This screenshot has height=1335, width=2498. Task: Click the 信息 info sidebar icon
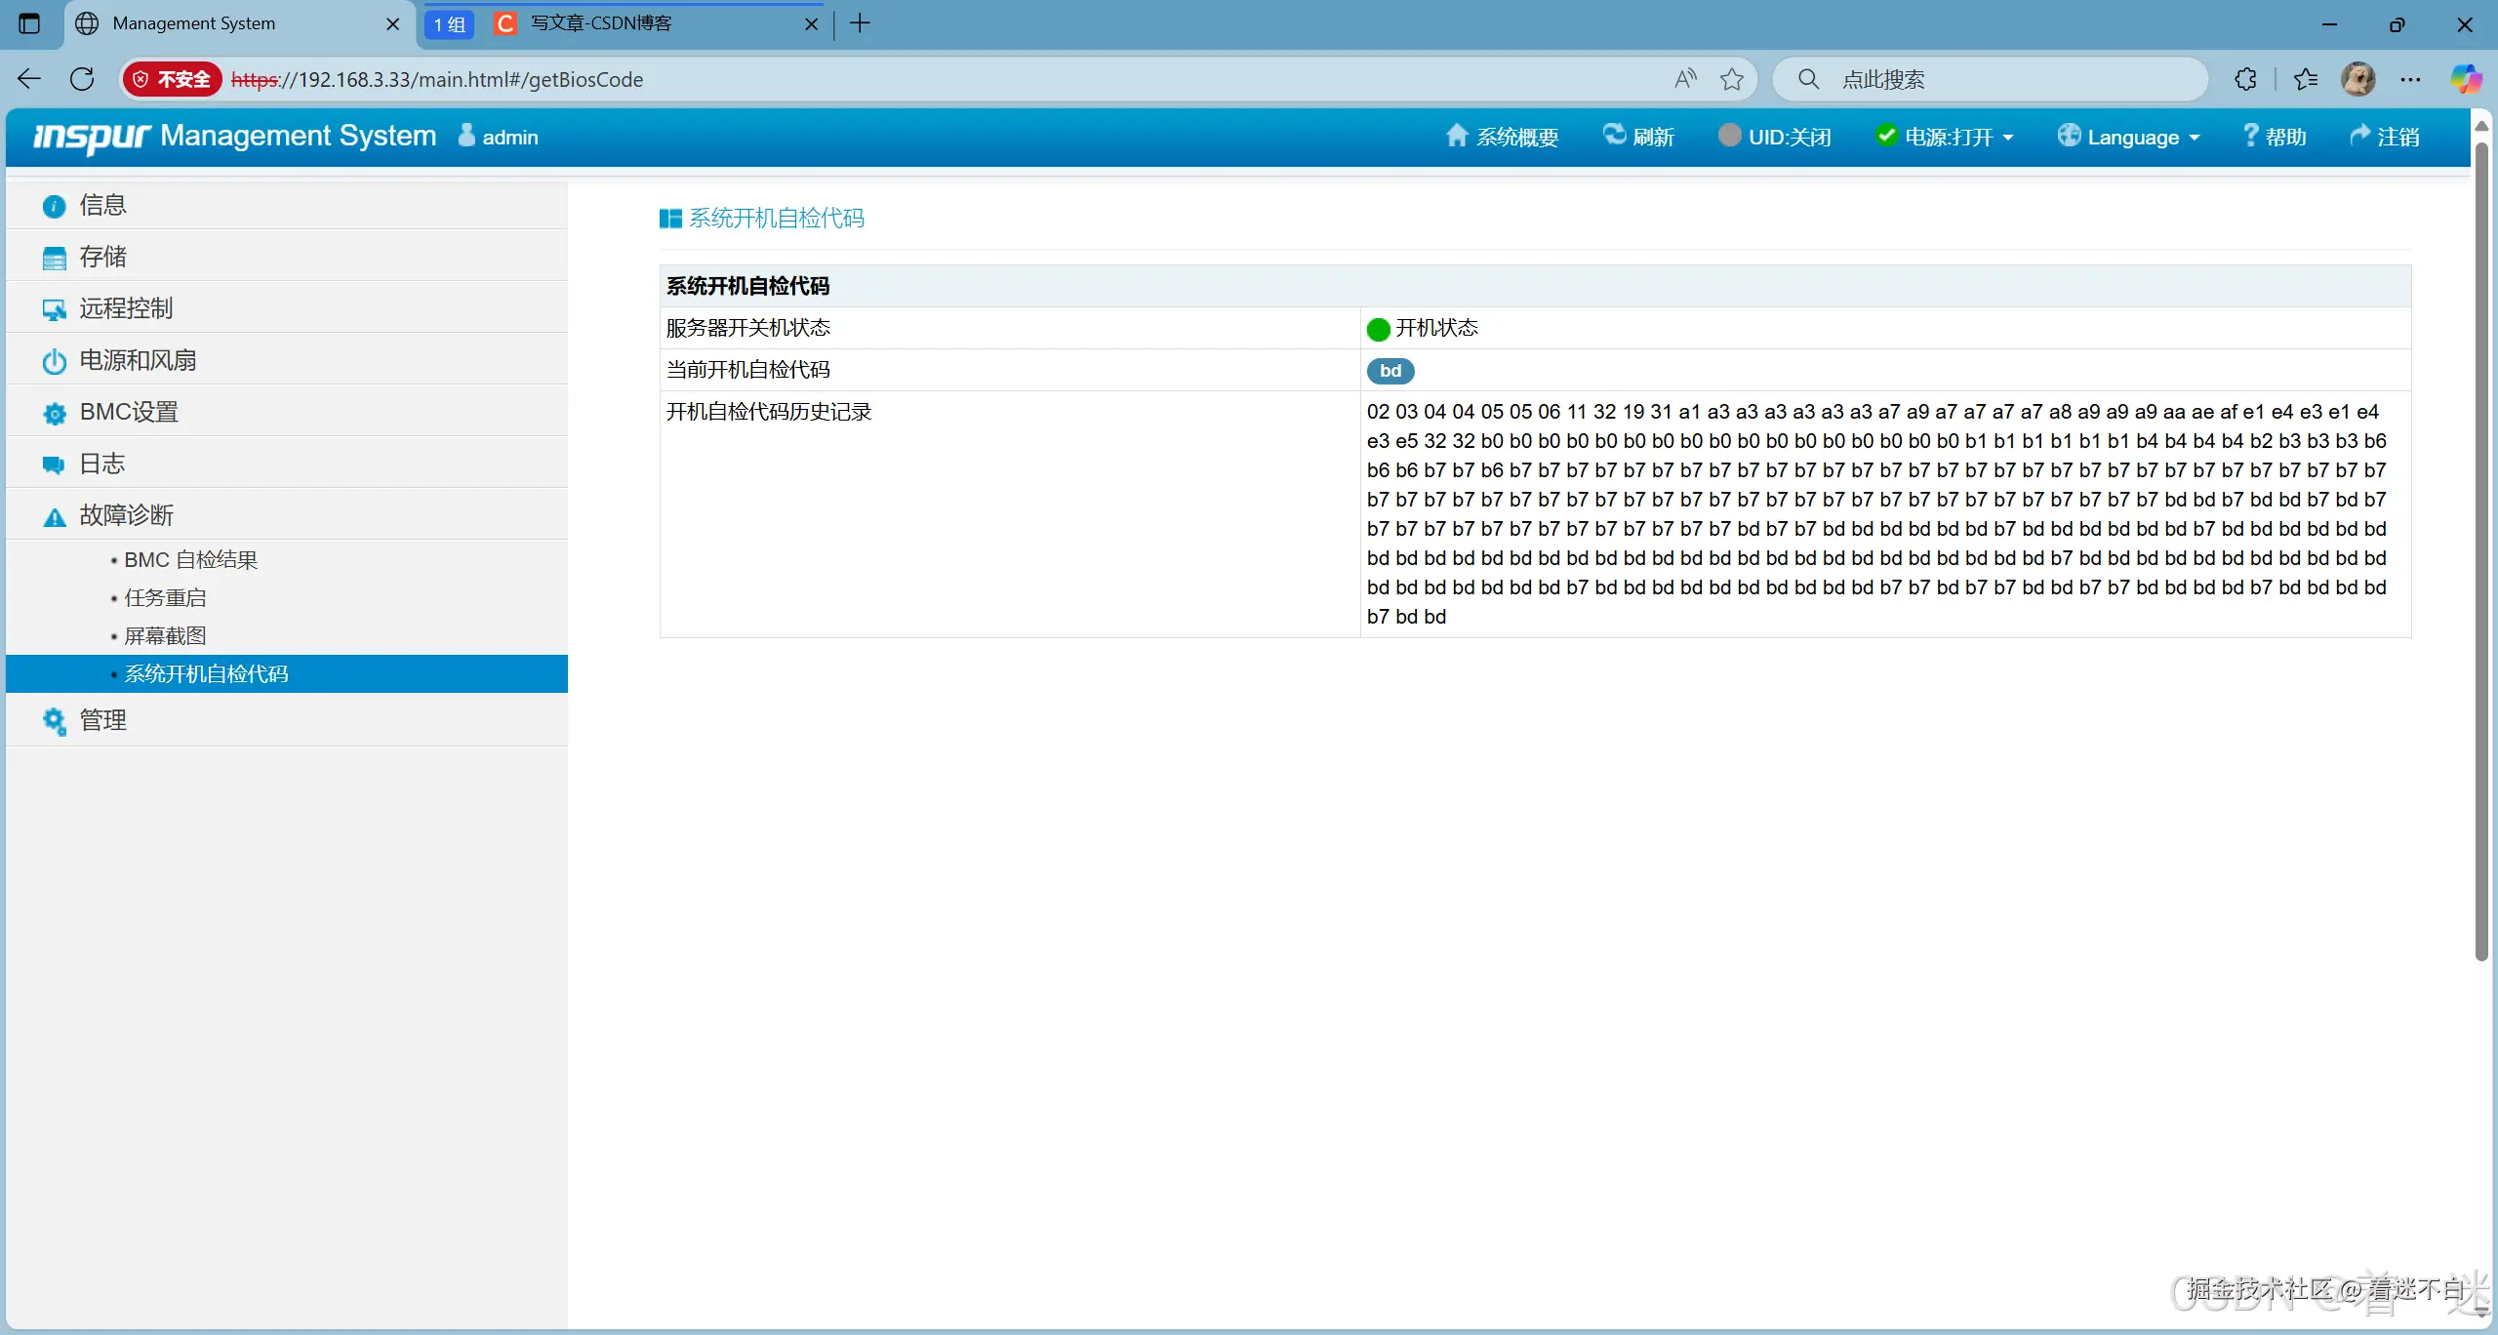(x=54, y=206)
